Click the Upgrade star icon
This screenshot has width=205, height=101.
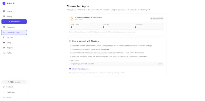4,48
